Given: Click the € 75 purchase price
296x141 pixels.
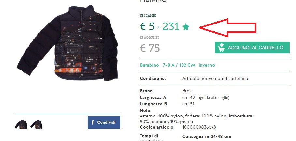Looking at the screenshot, I should pos(150,48).
